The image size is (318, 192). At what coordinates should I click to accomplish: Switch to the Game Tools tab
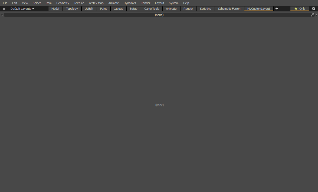[152, 9]
